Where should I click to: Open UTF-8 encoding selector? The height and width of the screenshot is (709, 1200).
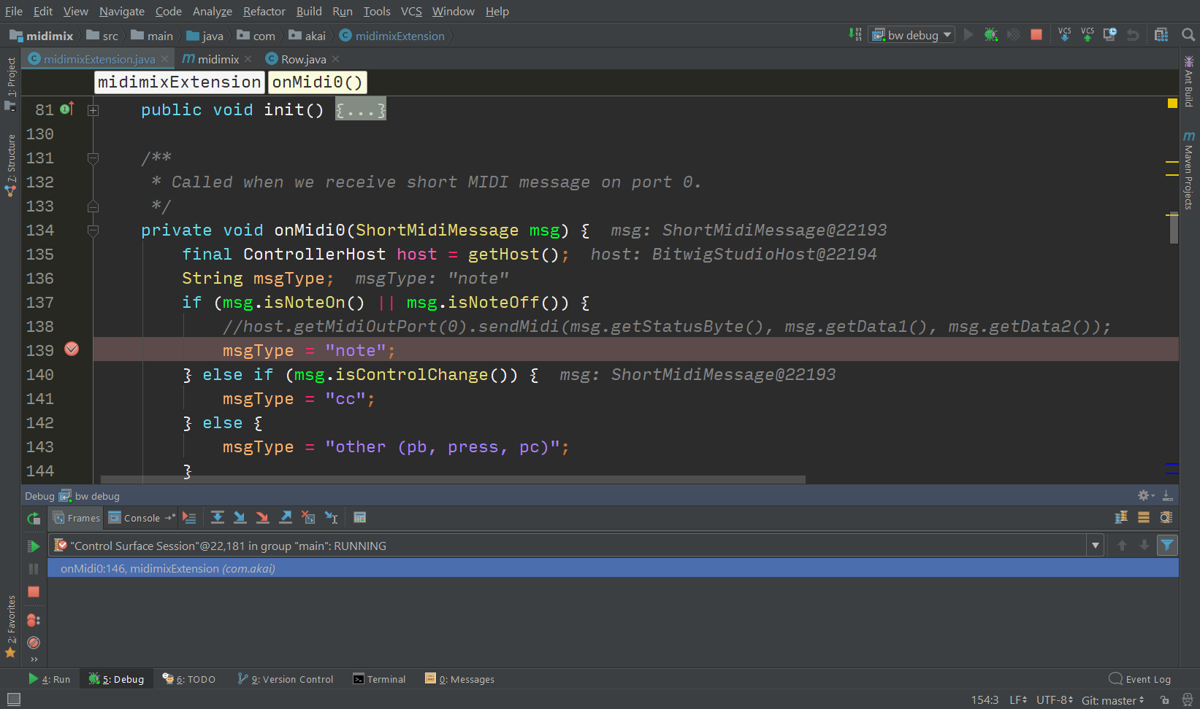pyautogui.click(x=1055, y=700)
